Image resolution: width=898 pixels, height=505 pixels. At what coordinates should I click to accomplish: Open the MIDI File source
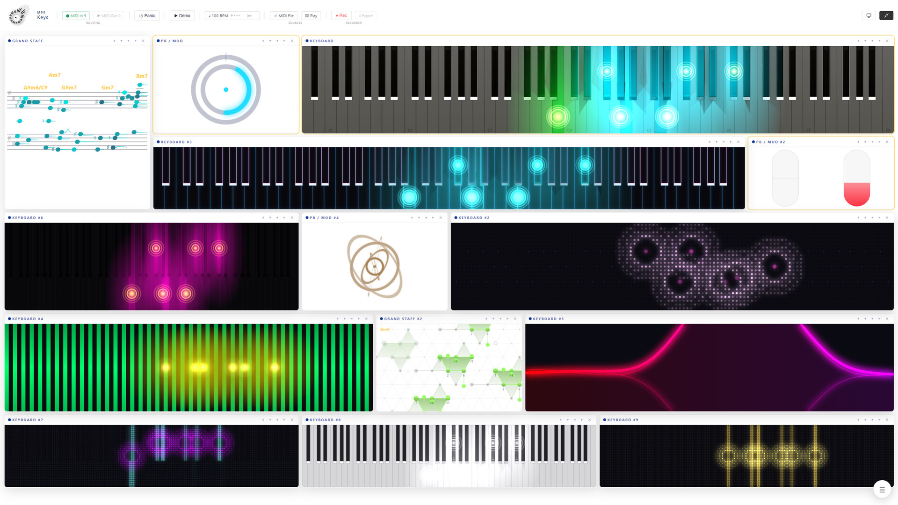point(284,15)
